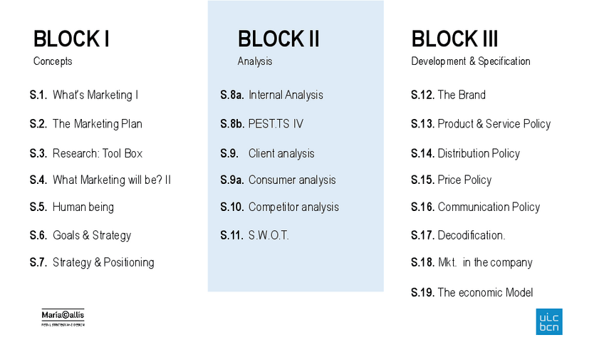
Task: Select the BLOCK I heading
Action: pyautogui.click(x=71, y=38)
